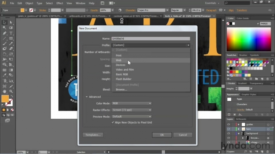Viewport: 275px width, 154px height.
Task: Open the Align link in control bar
Action: click(231, 10)
